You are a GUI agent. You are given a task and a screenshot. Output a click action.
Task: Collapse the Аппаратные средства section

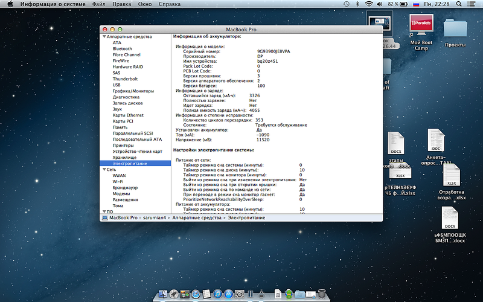pos(103,37)
